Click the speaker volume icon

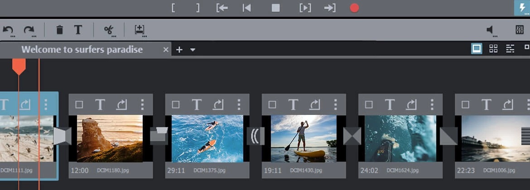tap(491, 30)
